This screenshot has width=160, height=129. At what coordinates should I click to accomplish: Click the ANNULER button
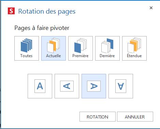[x=135, y=117]
